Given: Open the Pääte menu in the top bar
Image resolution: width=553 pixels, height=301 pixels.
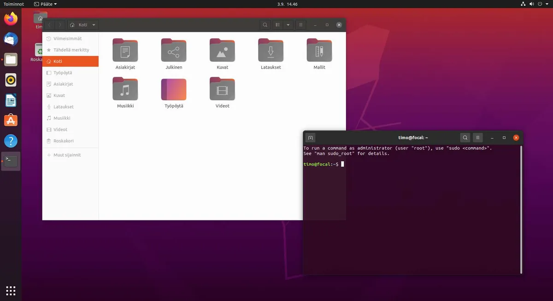Looking at the screenshot, I should pos(45,4).
